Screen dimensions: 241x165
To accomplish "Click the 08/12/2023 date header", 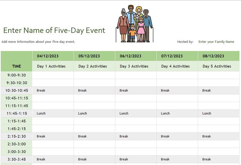I will (x=219, y=56).
